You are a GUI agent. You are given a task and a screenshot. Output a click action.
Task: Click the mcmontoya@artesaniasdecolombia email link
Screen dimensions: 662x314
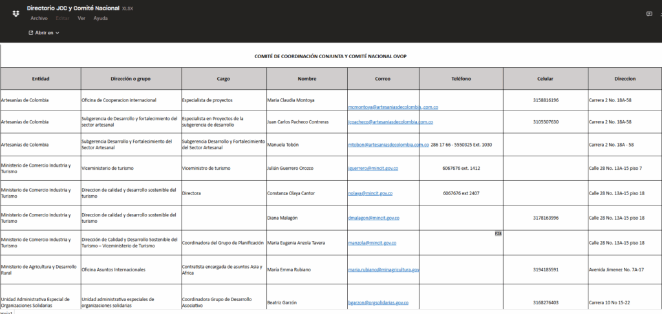pos(392,107)
